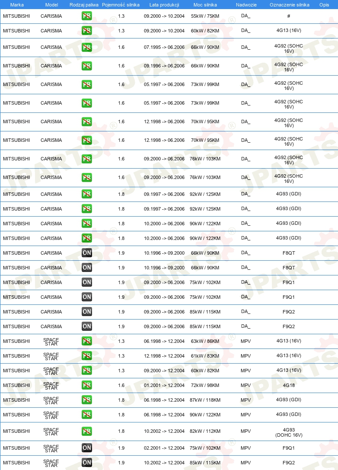Select the 72kW / 98KM power cell
Image resolution: width=338 pixels, height=470 pixels.
(x=205, y=385)
